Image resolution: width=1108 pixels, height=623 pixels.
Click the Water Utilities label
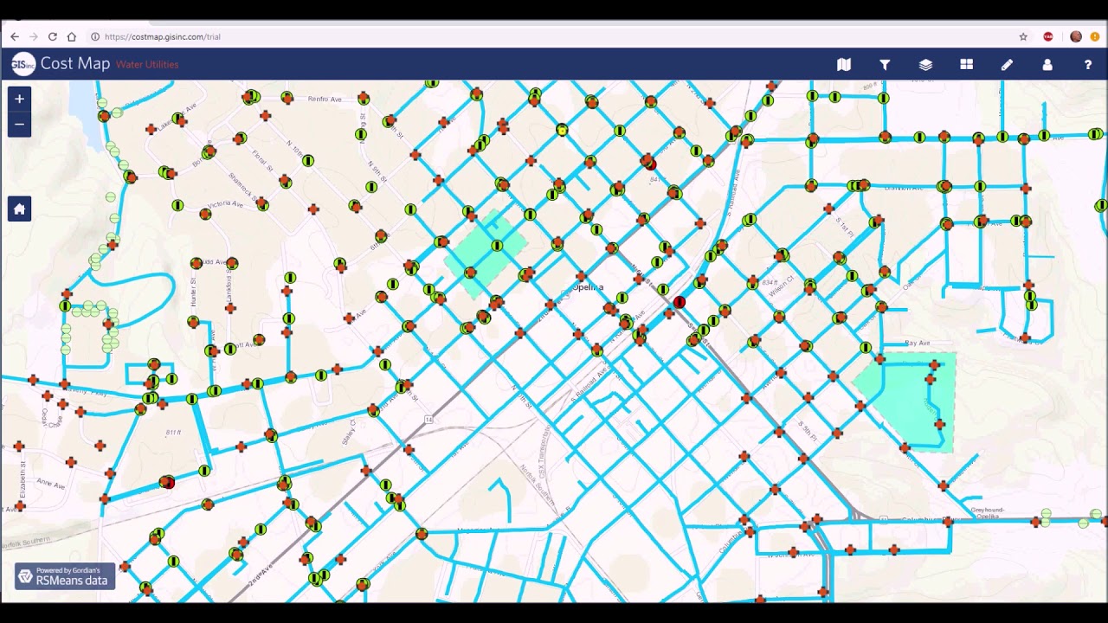(147, 65)
